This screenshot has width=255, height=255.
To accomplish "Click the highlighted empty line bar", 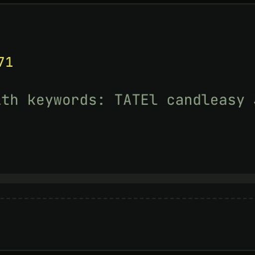I will (x=127, y=178).
